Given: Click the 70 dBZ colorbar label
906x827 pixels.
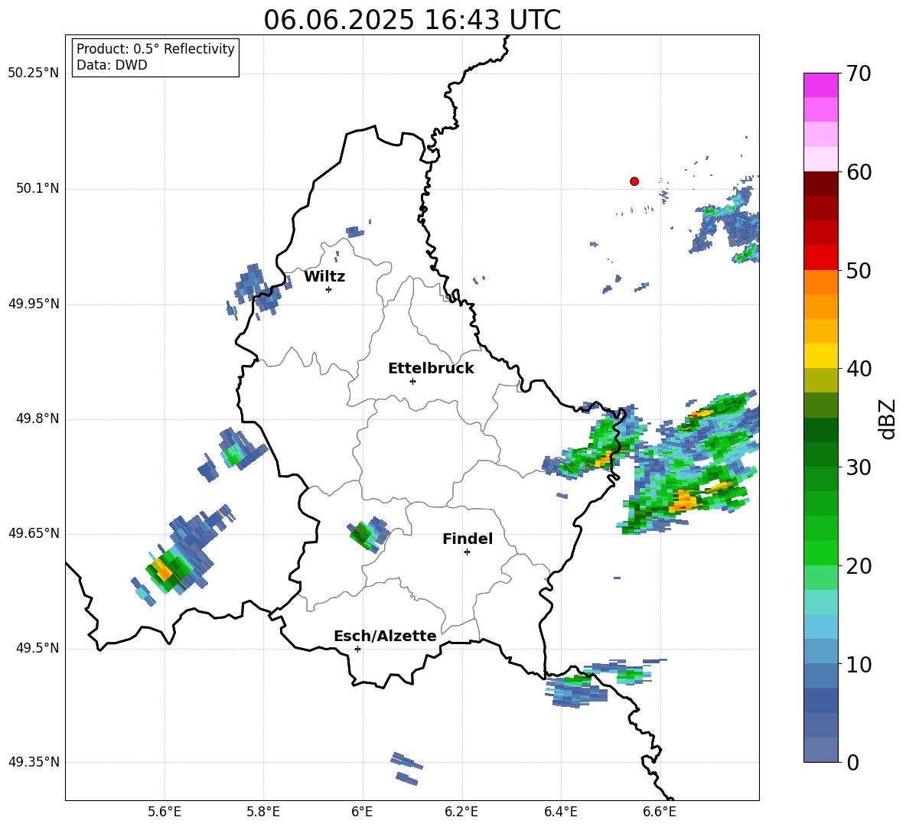Looking at the screenshot, I should tap(858, 74).
